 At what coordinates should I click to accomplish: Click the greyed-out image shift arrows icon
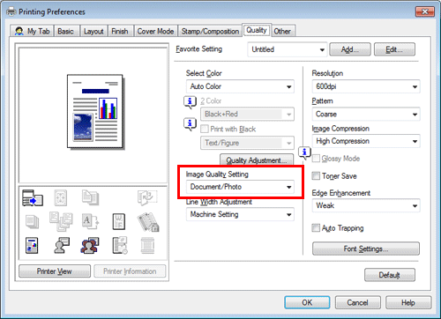point(61,197)
